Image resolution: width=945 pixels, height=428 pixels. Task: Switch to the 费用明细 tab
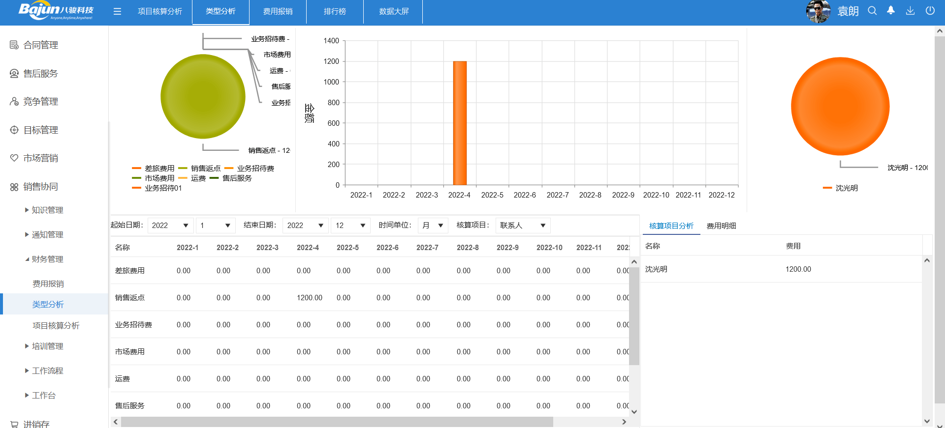721,226
